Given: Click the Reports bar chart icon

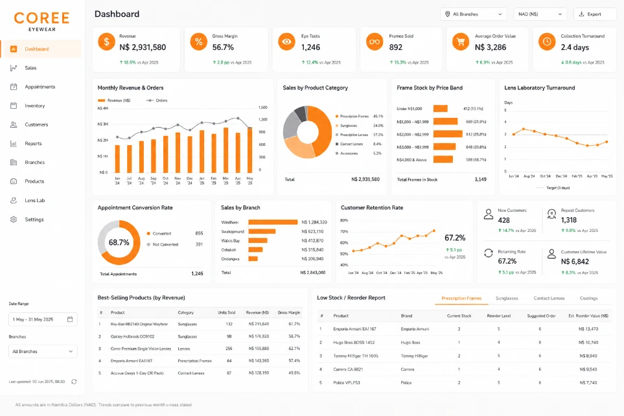Looking at the screenshot, I should point(14,144).
